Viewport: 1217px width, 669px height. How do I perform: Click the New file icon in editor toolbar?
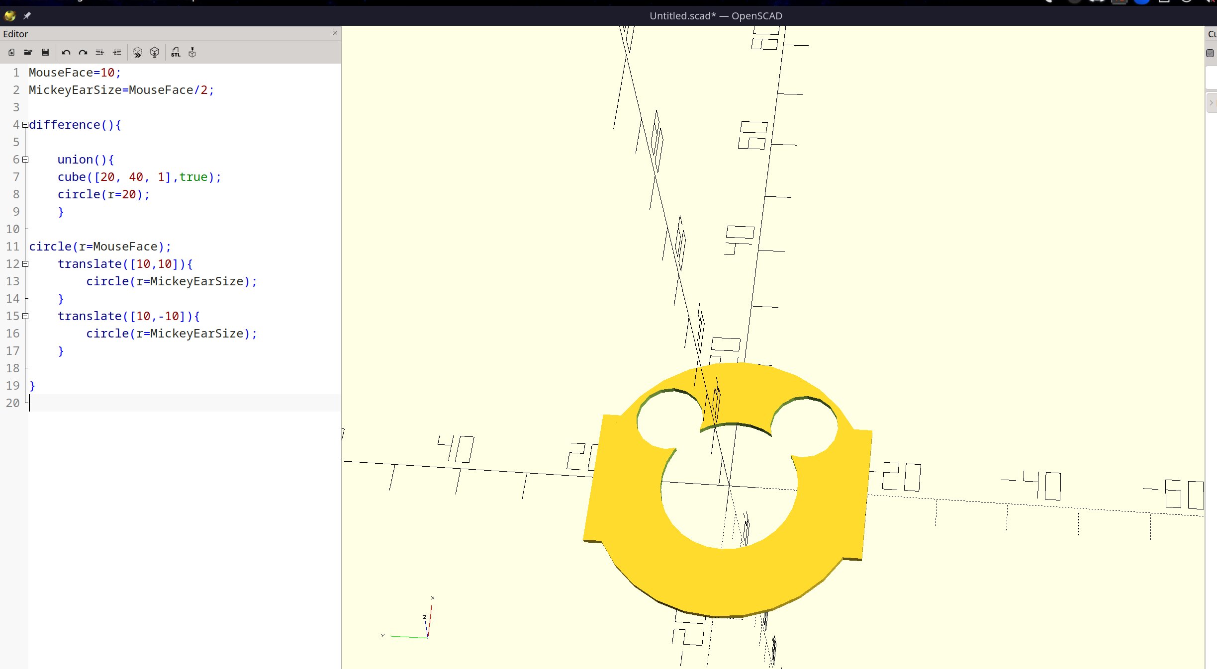(11, 52)
